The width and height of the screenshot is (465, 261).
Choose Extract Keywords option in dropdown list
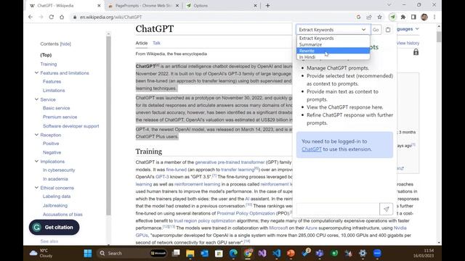pyautogui.click(x=333, y=38)
